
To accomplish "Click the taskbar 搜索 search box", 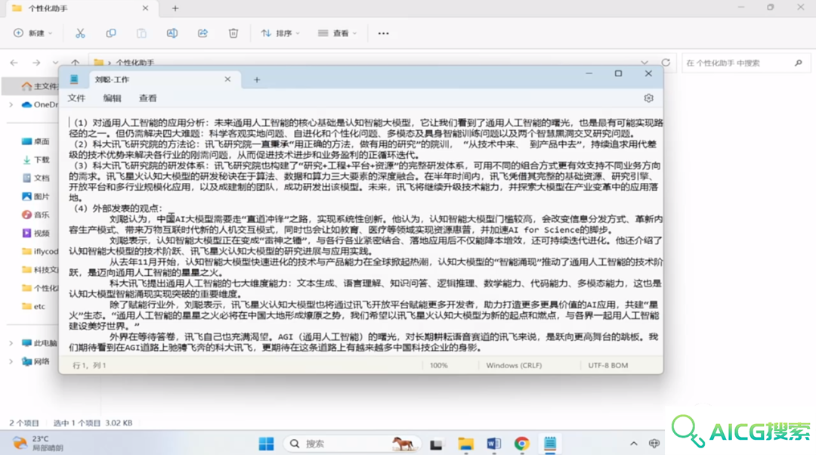I will [x=352, y=444].
